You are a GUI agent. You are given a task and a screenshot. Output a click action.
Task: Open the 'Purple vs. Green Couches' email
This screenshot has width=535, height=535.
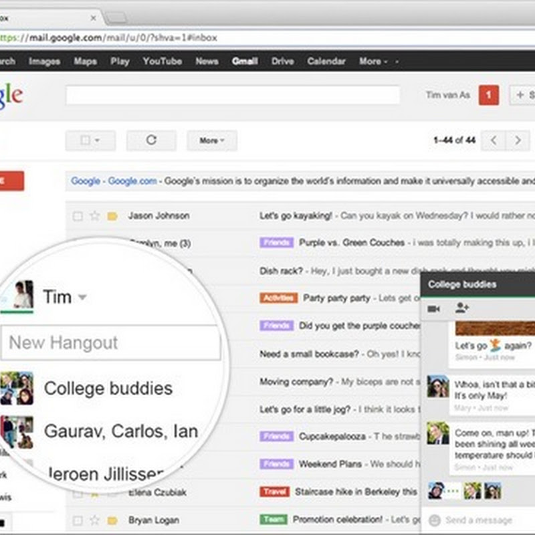(352, 243)
